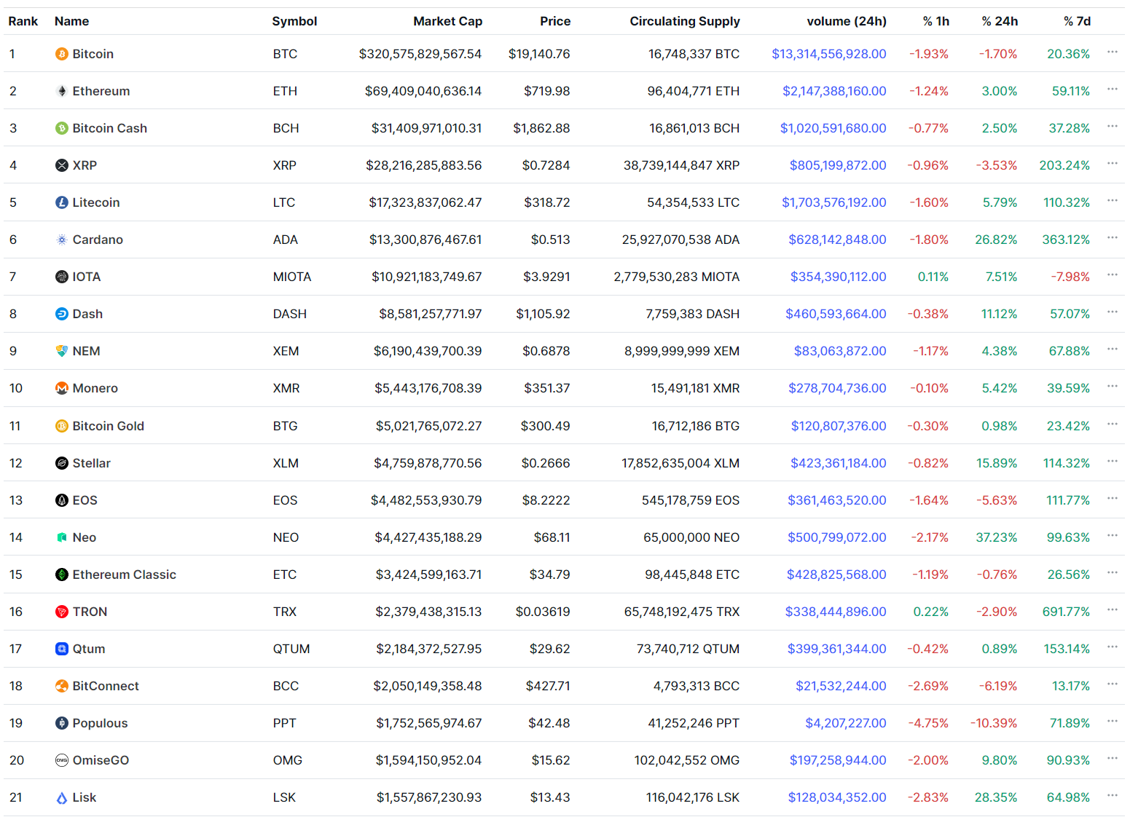Click XRP price value $0.7284
1130x817 pixels.
point(546,165)
